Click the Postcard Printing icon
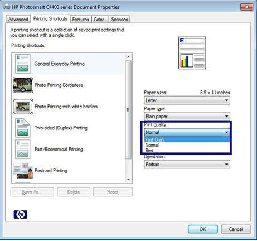The width and height of the screenshot is (257, 241). click(23, 171)
